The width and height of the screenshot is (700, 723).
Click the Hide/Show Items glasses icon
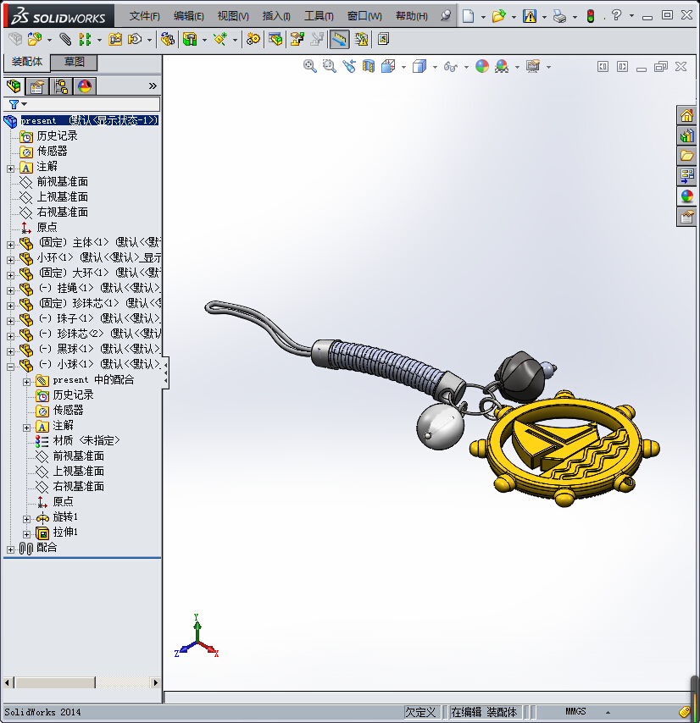[451, 67]
